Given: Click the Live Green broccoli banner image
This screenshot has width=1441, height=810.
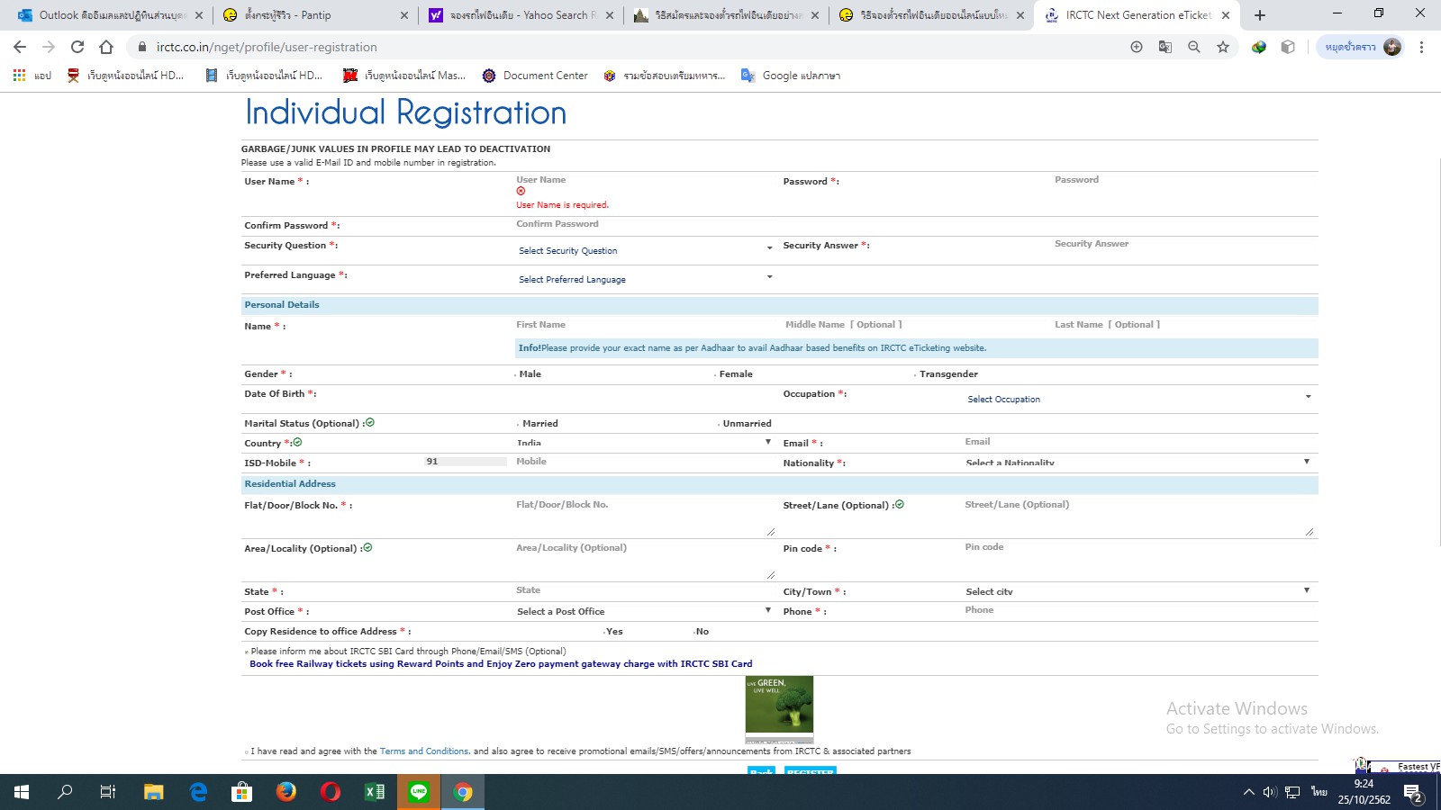Looking at the screenshot, I should tap(779, 708).
